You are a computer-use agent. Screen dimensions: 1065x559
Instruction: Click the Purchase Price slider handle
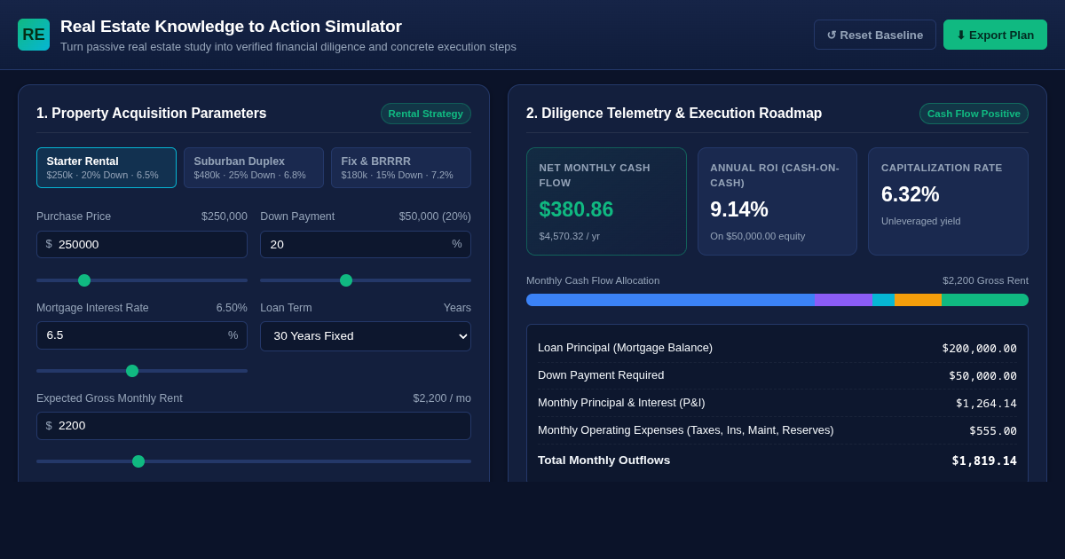coord(84,280)
